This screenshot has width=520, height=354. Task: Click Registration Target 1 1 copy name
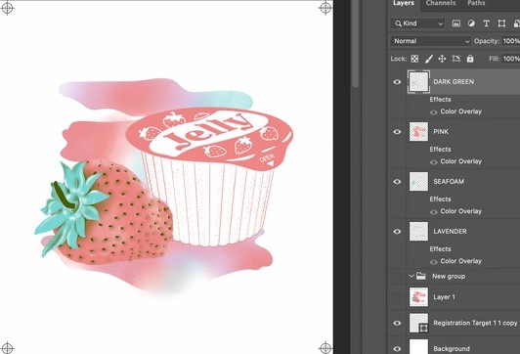click(x=475, y=323)
